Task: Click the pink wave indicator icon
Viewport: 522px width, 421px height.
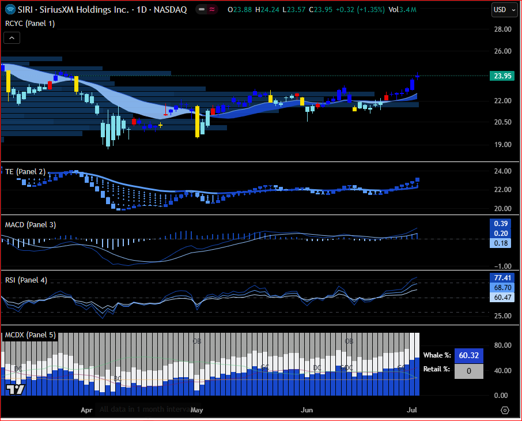Action: (x=212, y=9)
